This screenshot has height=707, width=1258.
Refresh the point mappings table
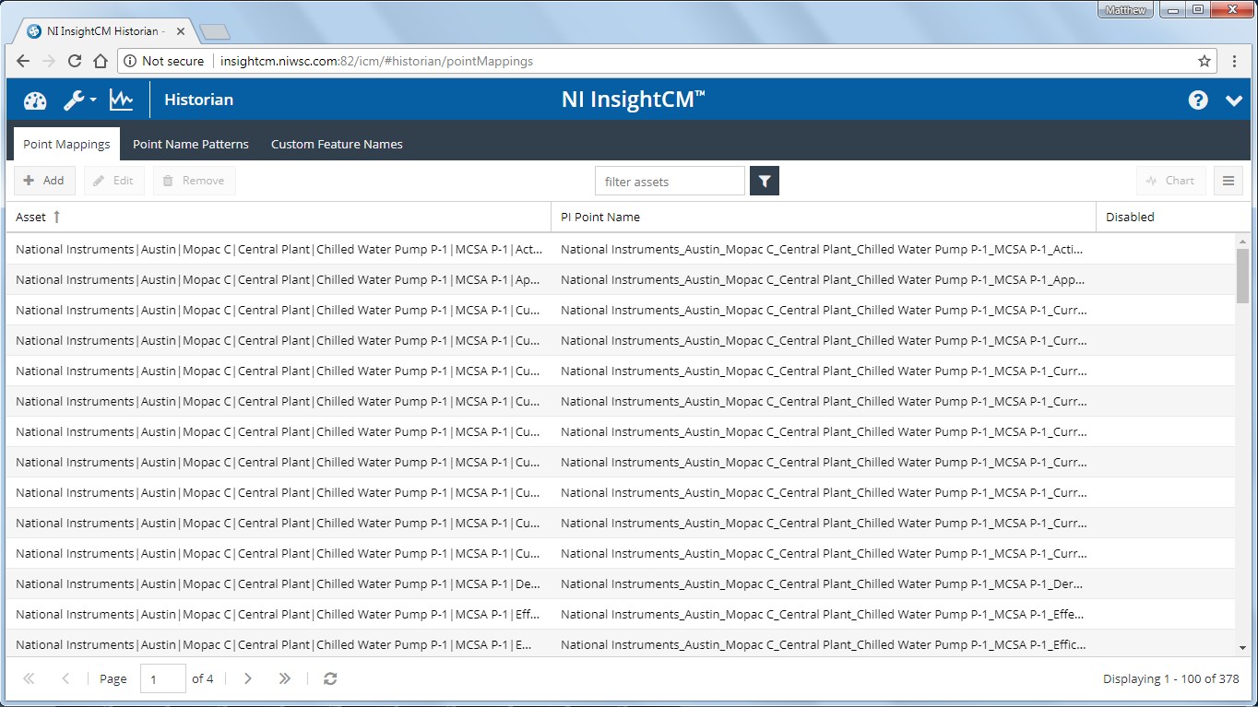[330, 678]
